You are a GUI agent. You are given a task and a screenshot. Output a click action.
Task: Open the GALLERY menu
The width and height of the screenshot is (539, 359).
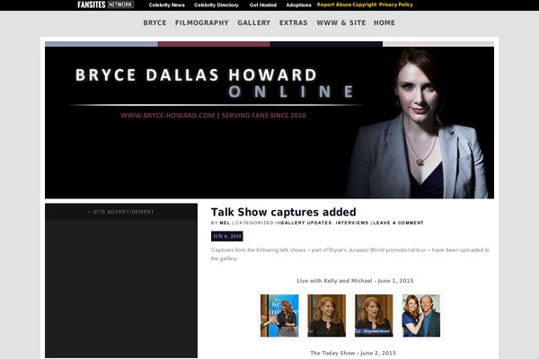coord(253,22)
